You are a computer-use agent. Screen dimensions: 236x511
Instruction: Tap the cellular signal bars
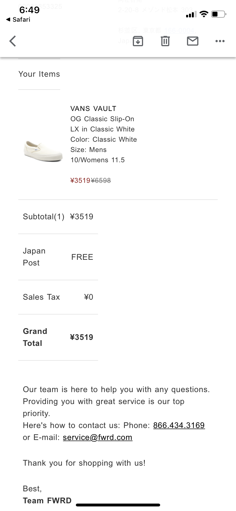(x=191, y=14)
